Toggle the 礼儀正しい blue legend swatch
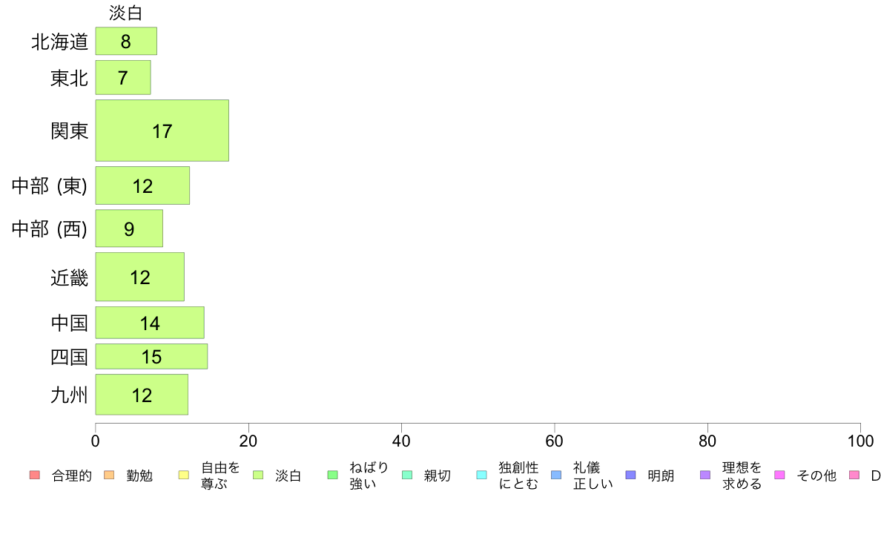Screen dimensions: 881x546 [556, 475]
